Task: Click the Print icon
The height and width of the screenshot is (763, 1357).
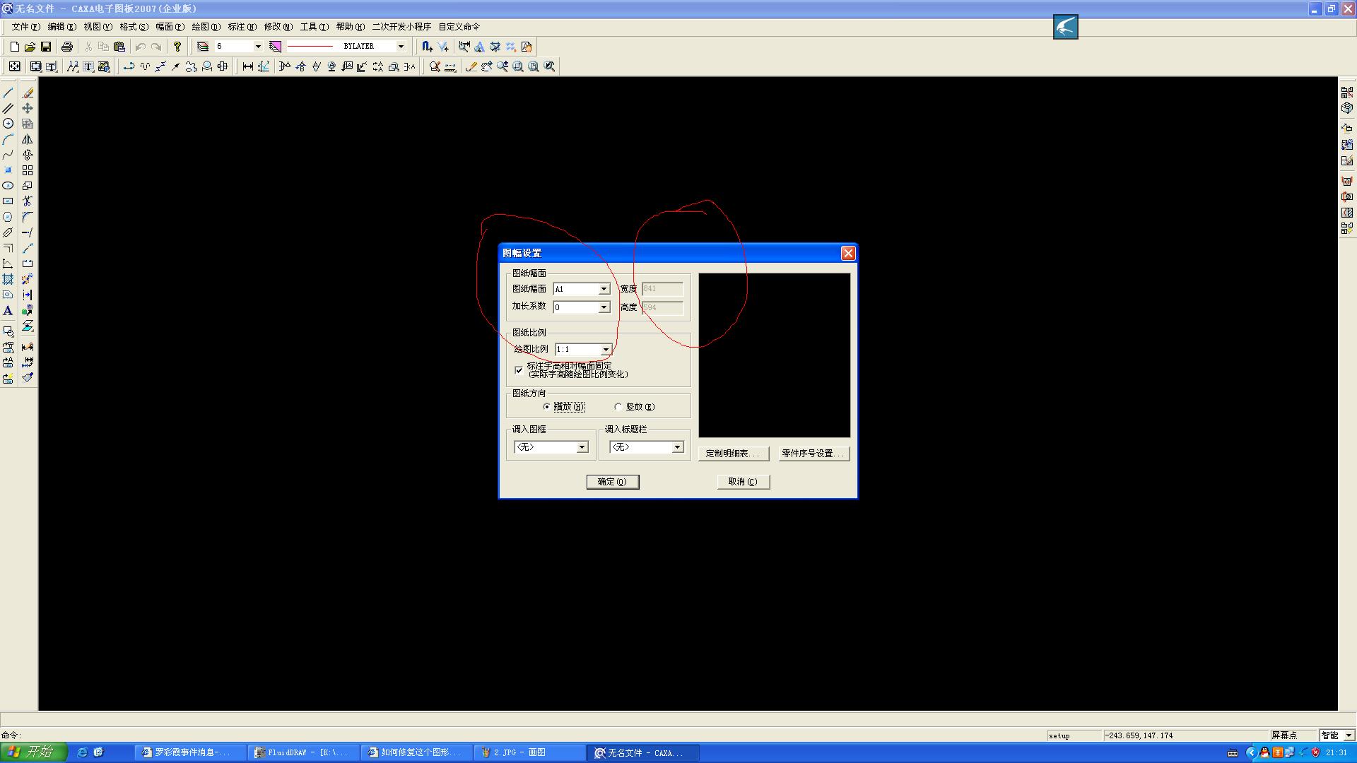Action: click(67, 47)
